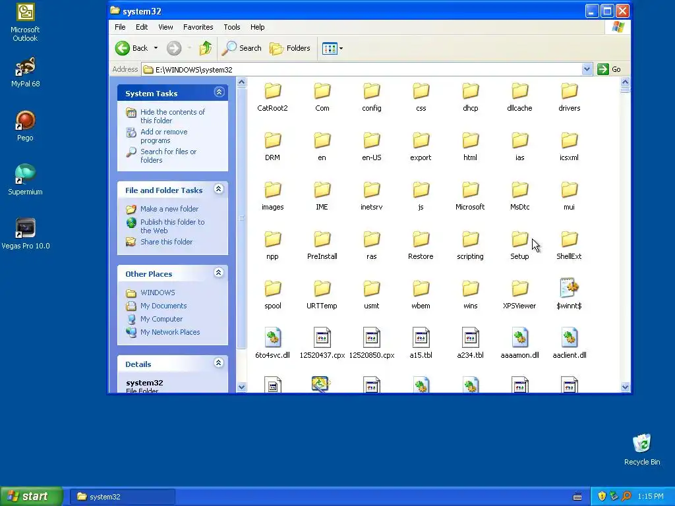Click Hide the contents of this folder
This screenshot has height=506, width=675.
[173, 116]
